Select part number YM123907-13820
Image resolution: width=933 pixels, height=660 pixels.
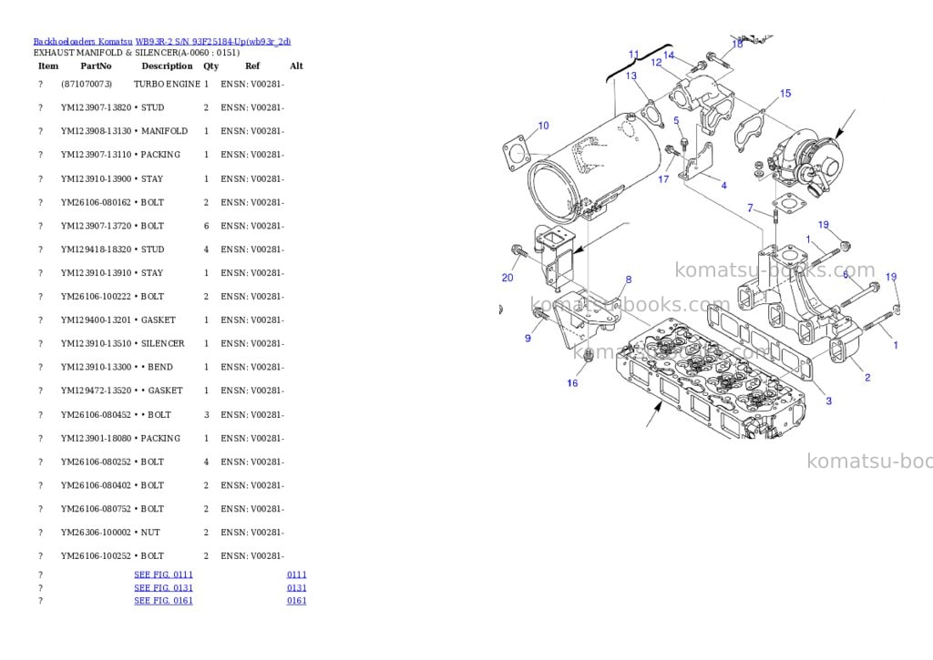(96, 107)
